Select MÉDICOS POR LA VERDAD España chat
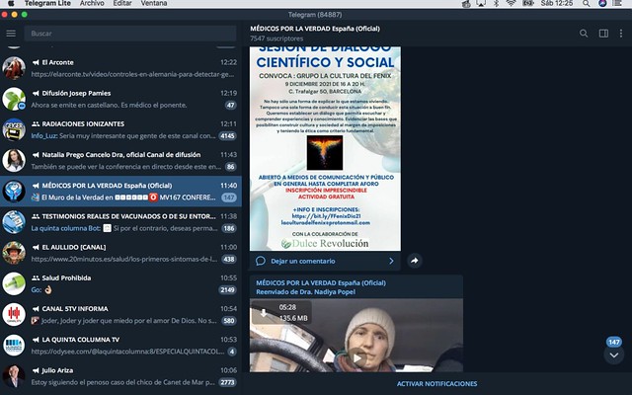This screenshot has height=395, width=632. [x=120, y=191]
